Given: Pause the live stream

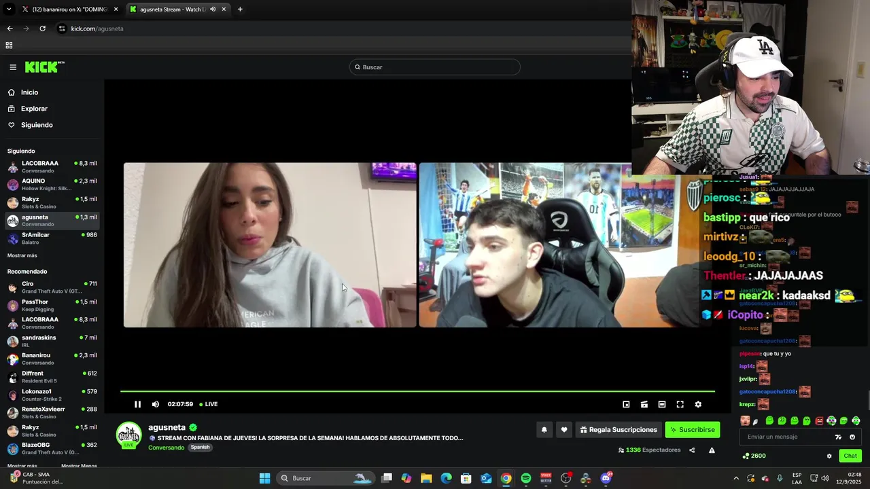Looking at the screenshot, I should [137, 404].
